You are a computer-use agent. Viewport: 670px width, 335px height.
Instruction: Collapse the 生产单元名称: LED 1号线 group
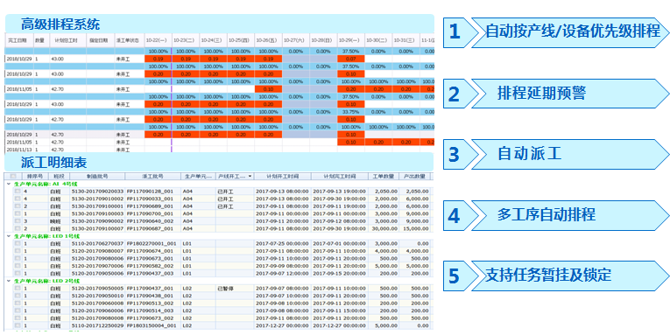(x=9, y=236)
